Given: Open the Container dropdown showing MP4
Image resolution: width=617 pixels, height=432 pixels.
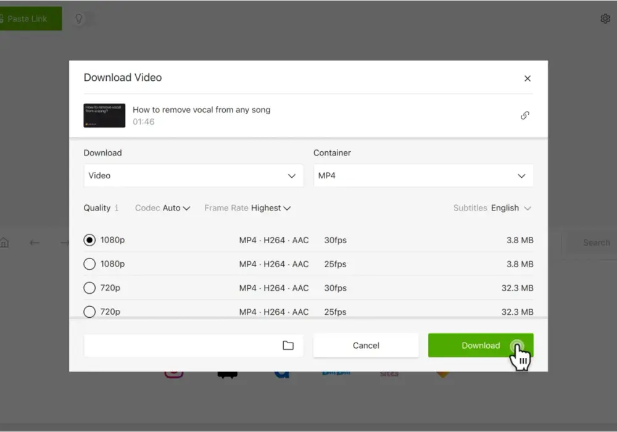Looking at the screenshot, I should tap(423, 175).
